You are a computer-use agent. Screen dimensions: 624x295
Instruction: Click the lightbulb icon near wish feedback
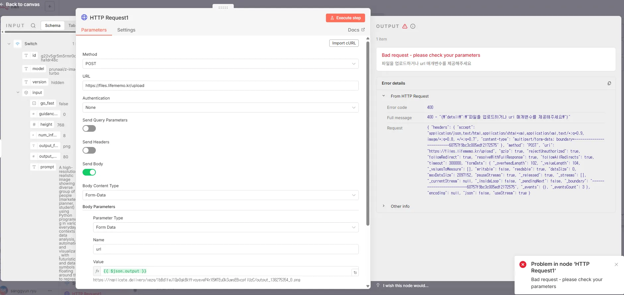tap(378, 285)
